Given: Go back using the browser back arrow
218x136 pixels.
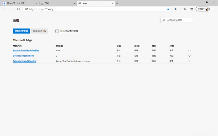Looking at the screenshot, I should (x=5, y=9).
